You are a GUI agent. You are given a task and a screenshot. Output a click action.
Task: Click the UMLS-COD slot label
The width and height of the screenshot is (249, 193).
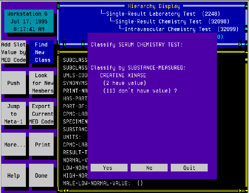(x=75, y=75)
